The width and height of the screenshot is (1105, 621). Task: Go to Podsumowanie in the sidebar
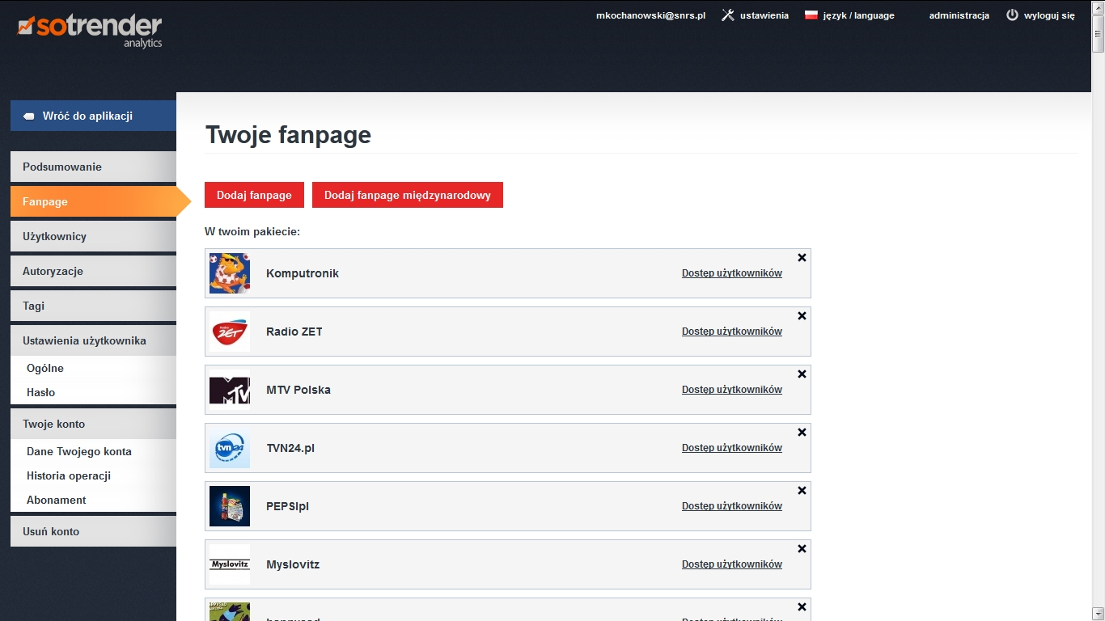tap(93, 167)
